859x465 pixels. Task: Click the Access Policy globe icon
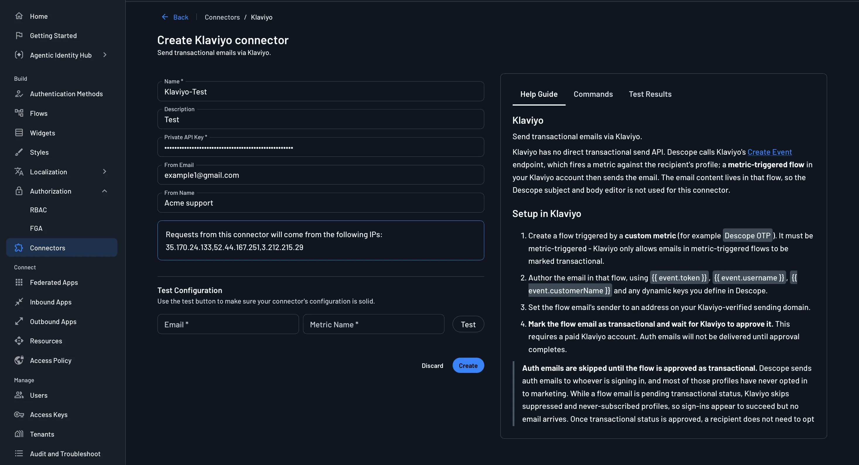pyautogui.click(x=19, y=360)
